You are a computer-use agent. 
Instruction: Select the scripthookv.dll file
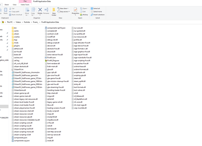point(78,72)
